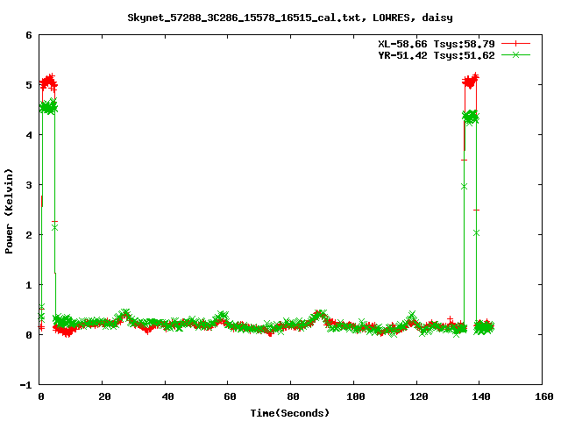This screenshot has height=421, width=561.
Task: Click y-axis tick label -1
Action: pyautogui.click(x=25, y=385)
